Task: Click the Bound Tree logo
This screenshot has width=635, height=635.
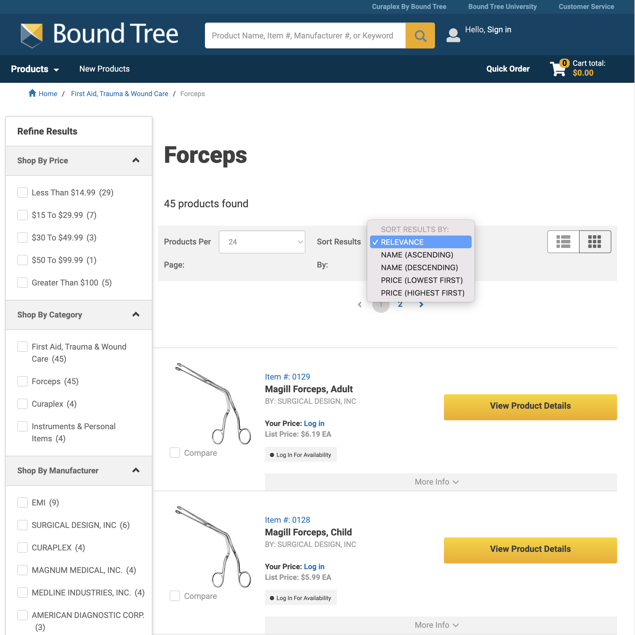Action: (99, 35)
